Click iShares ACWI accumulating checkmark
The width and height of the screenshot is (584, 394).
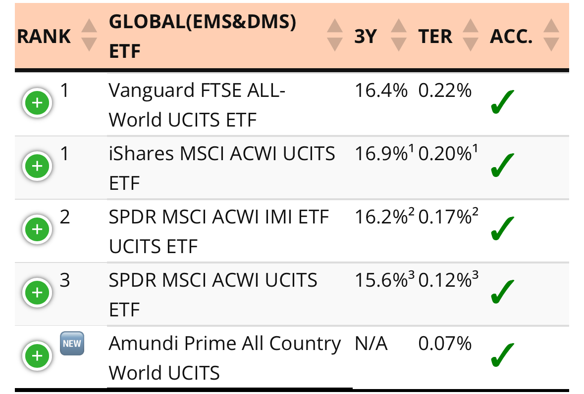click(503, 166)
